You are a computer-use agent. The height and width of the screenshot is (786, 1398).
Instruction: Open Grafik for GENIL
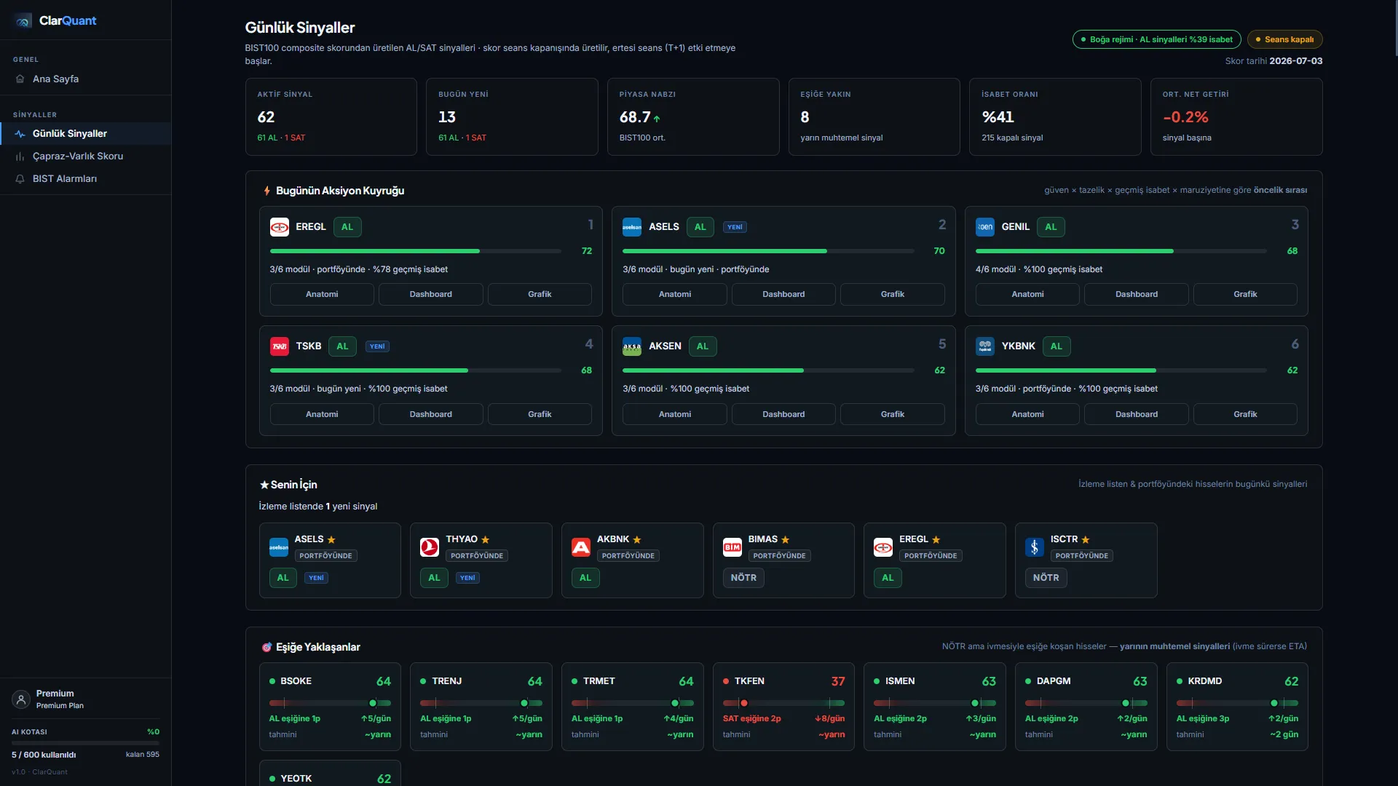[x=1245, y=294]
